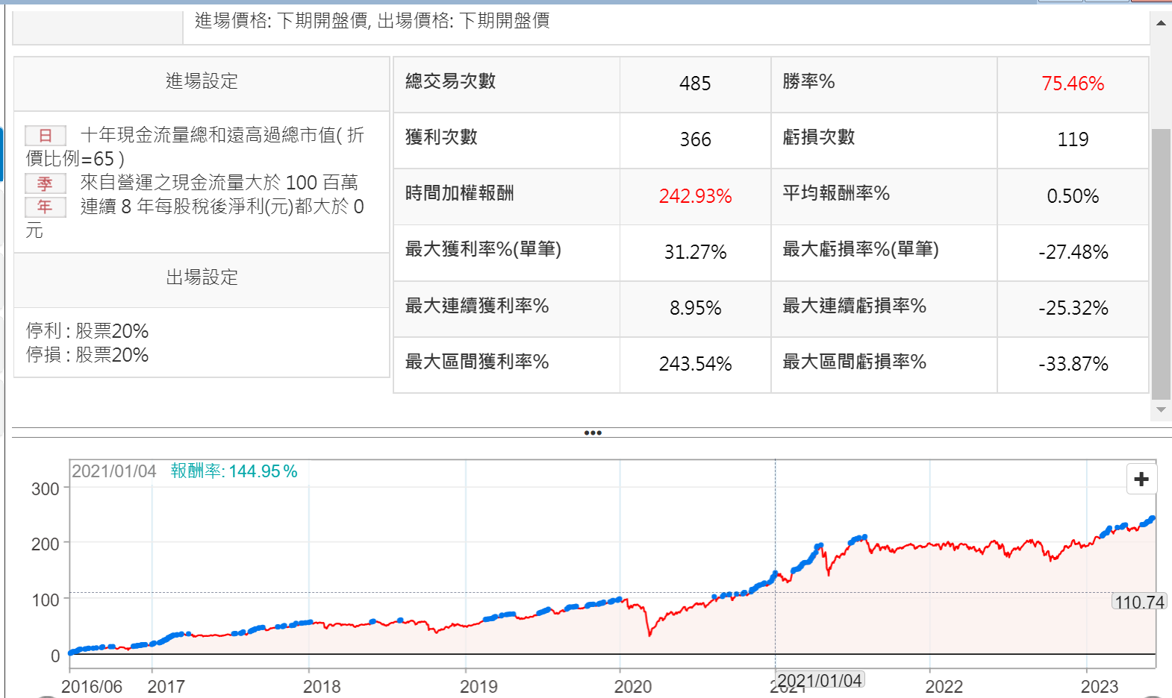Viewport: 1172px width, 698px height.
Task: Click the scrollbar up arrow of stats panel
Action: pyautogui.click(x=1161, y=23)
